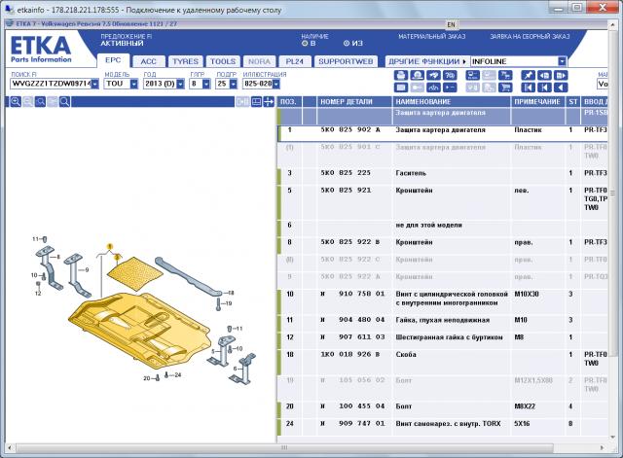Click the previous illustration page icon

(x=544, y=75)
